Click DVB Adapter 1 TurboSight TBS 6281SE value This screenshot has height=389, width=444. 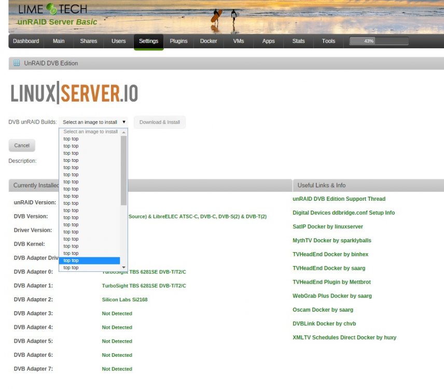pos(144,286)
